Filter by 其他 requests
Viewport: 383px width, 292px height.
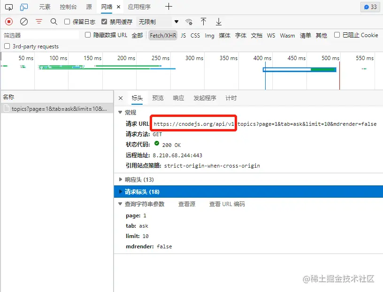(x=321, y=35)
